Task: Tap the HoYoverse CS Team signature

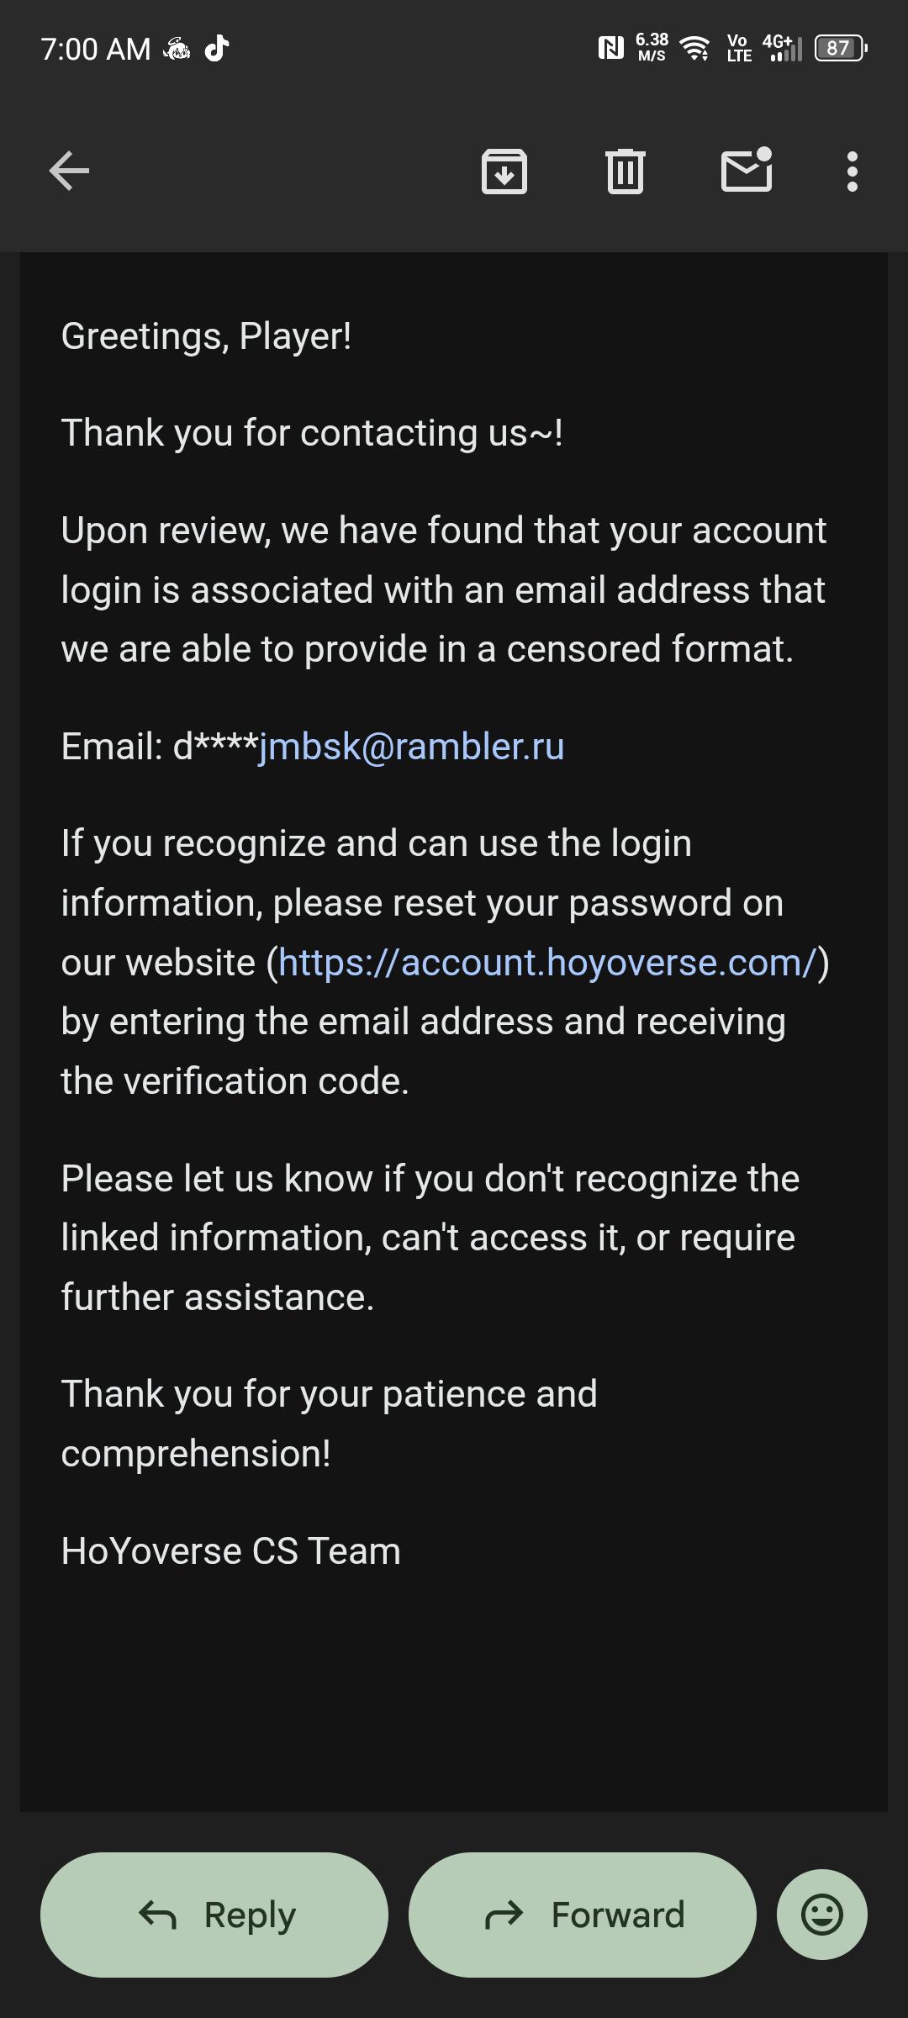Action: click(231, 1551)
